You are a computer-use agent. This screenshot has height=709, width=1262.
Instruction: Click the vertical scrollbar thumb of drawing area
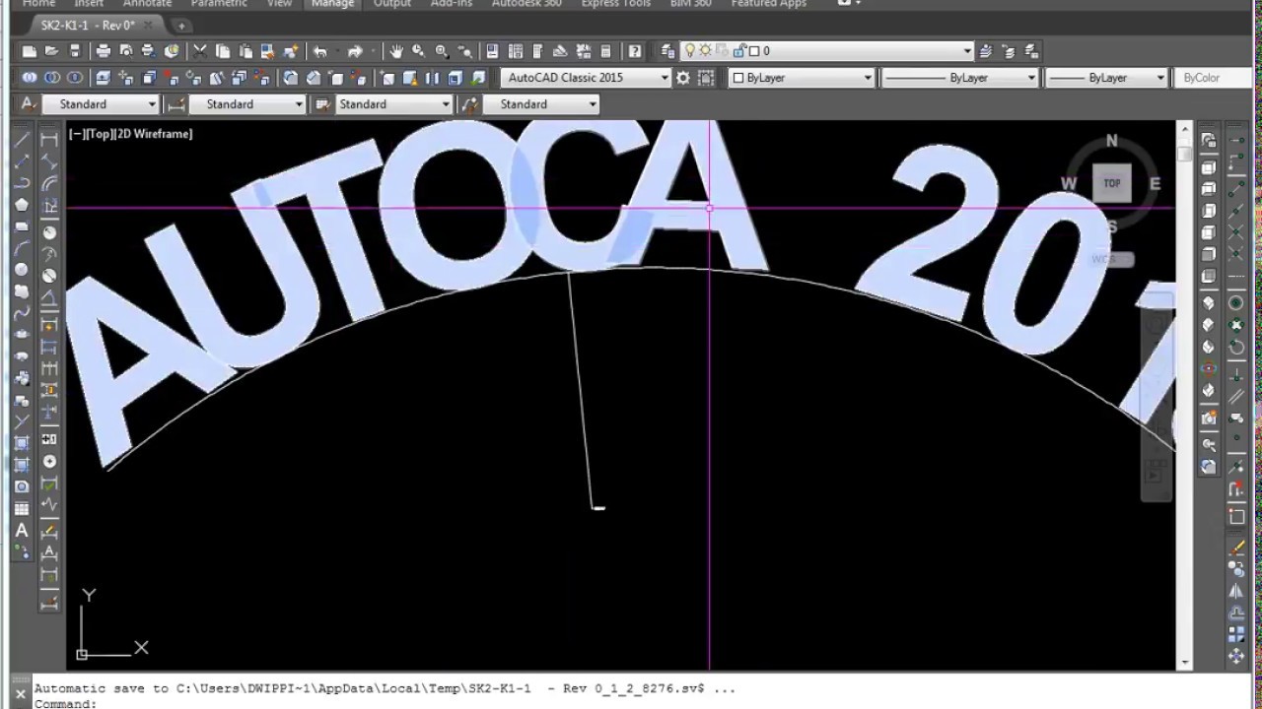(1184, 153)
